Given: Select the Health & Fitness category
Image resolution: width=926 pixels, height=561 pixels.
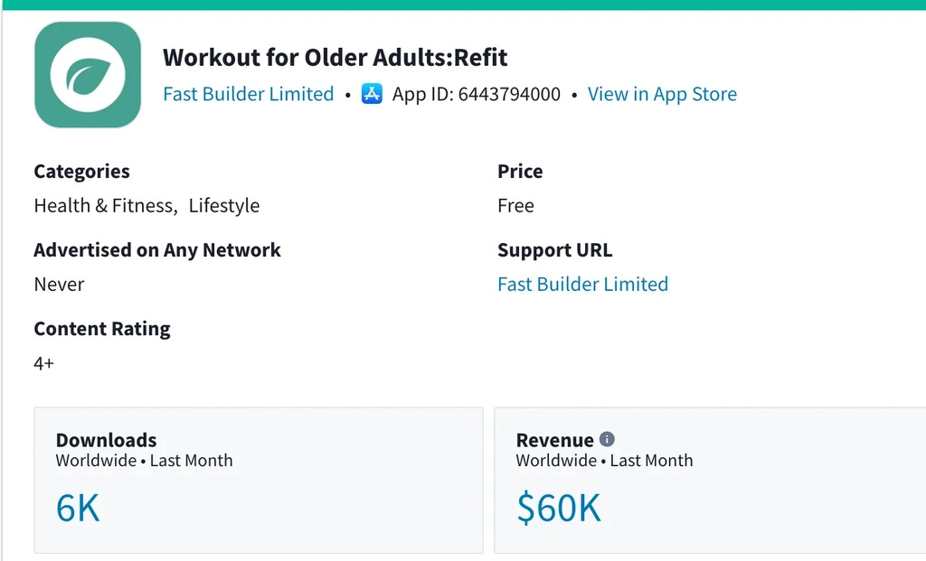Looking at the screenshot, I should (x=103, y=206).
